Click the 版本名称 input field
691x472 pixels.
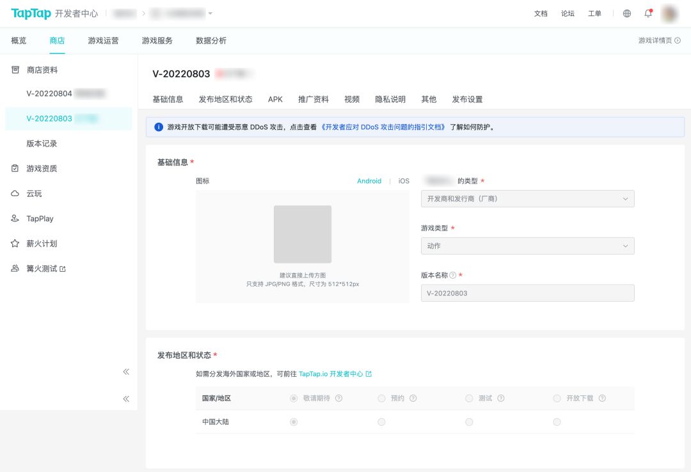pyautogui.click(x=527, y=294)
